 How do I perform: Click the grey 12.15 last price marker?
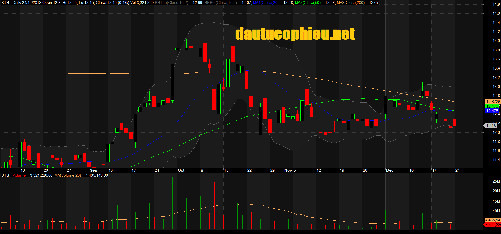tap(491, 126)
